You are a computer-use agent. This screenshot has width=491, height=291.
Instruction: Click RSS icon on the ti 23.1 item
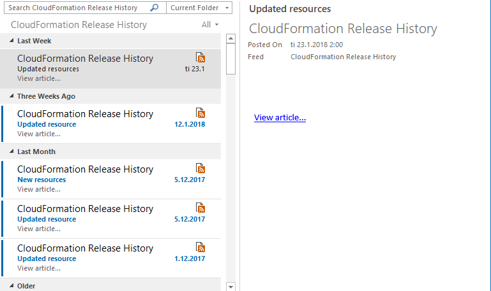(x=200, y=58)
